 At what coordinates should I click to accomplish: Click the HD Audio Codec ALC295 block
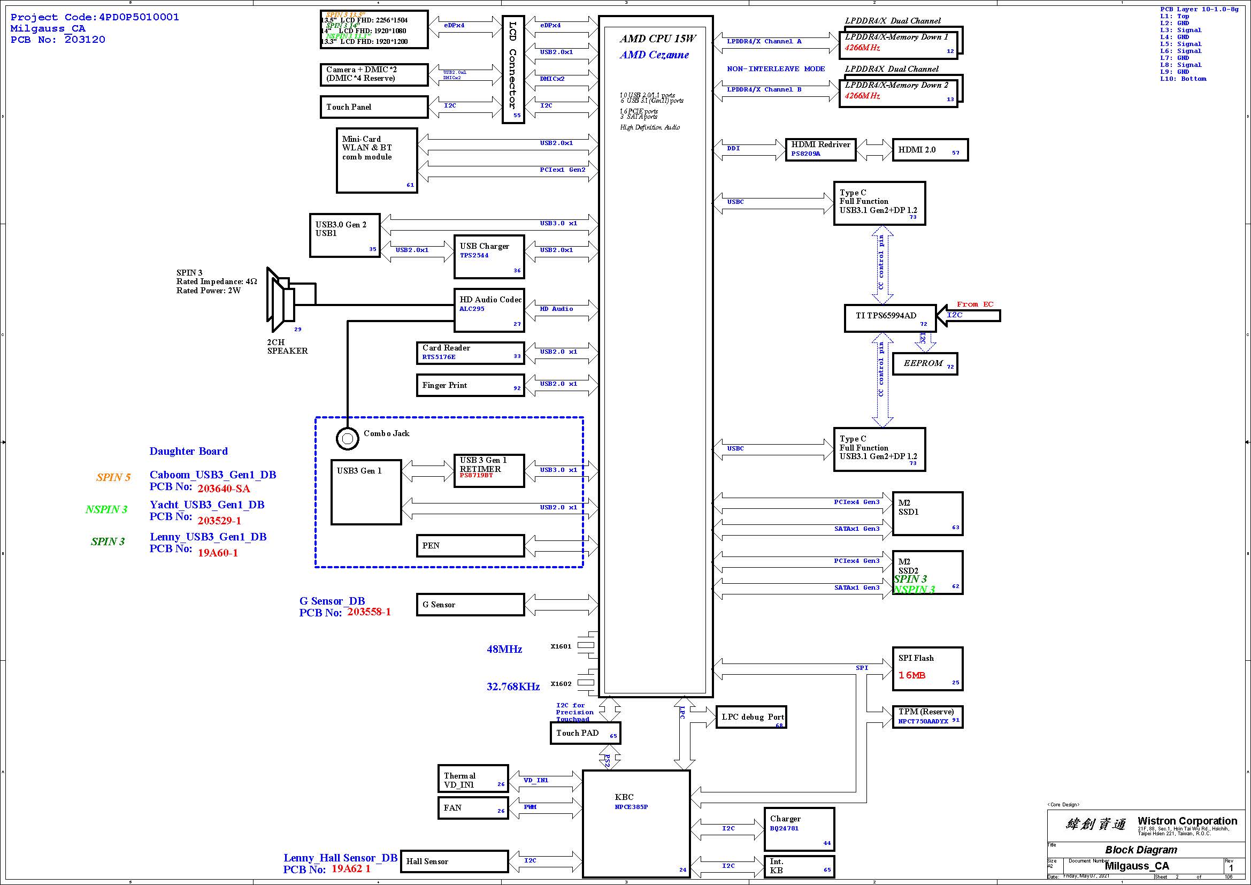click(489, 310)
